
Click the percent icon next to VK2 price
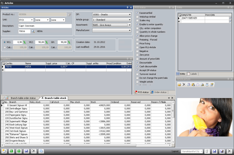click(47, 42)
